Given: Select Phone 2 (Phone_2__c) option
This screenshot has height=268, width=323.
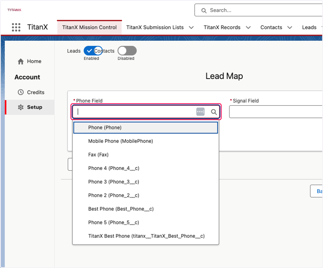Looking at the screenshot, I should click(146, 195).
